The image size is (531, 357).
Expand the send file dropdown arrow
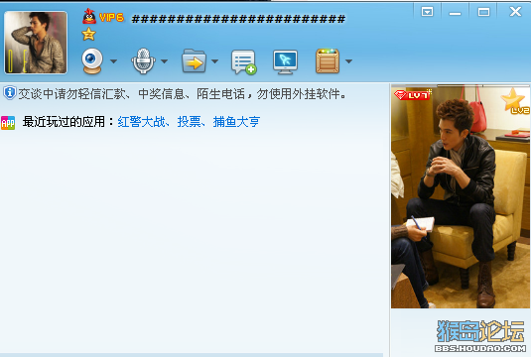pyautogui.click(x=214, y=61)
